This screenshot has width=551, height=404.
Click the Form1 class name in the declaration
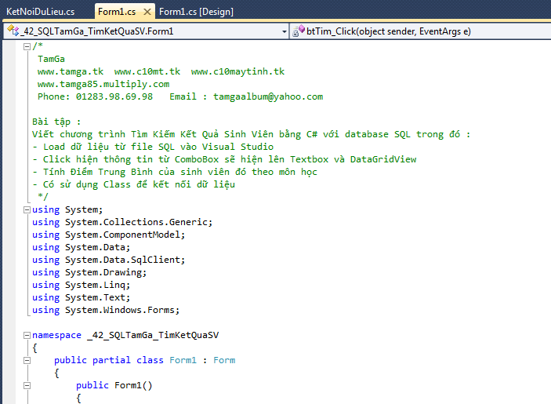pos(183,360)
